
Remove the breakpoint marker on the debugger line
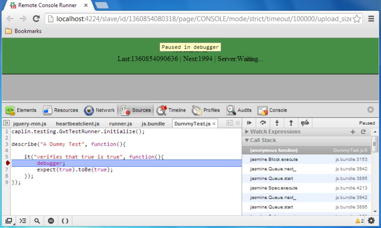8,163
